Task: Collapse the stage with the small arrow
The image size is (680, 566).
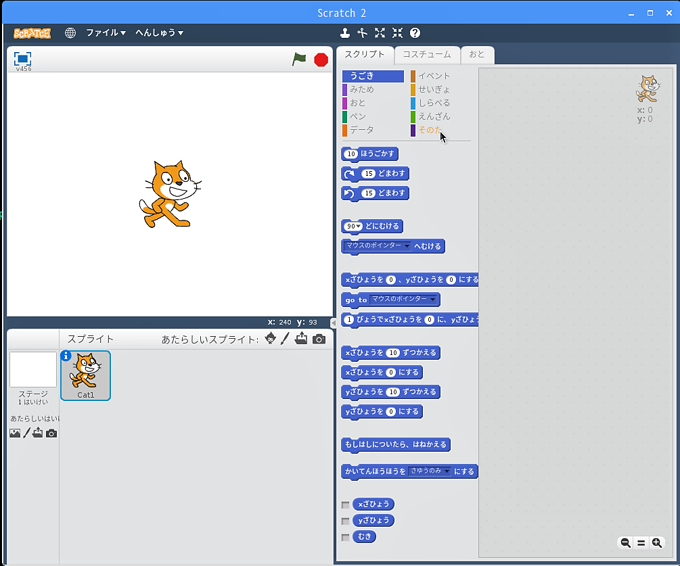Action: [x=333, y=323]
